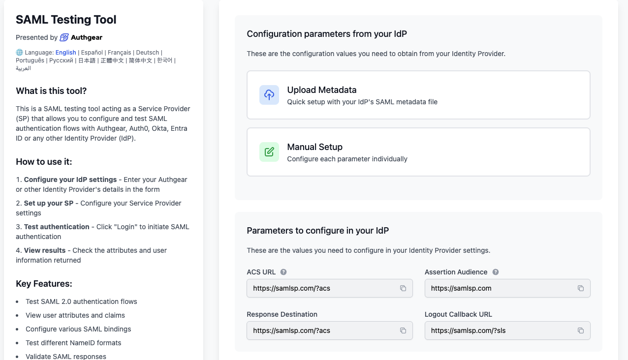628x360 pixels.
Task: Switch language to 日本語
Action: pos(87,60)
